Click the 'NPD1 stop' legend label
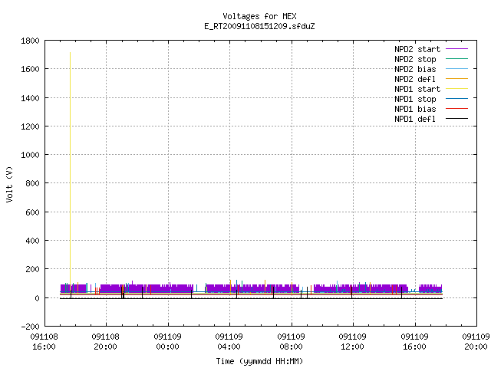The height and width of the screenshot is (368, 491). tap(415, 99)
